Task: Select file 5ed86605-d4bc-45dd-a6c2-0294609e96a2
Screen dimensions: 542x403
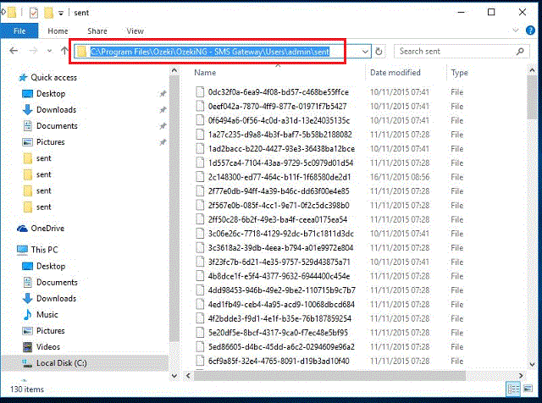Action: click(x=281, y=347)
